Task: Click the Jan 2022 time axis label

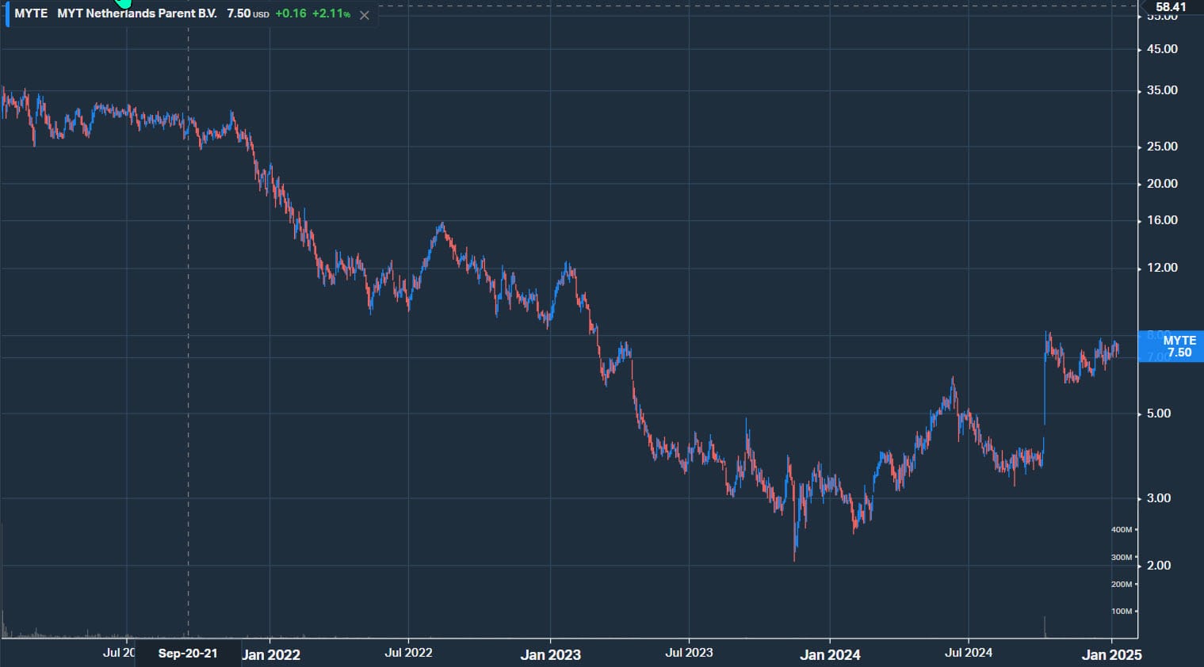Action: 270,654
